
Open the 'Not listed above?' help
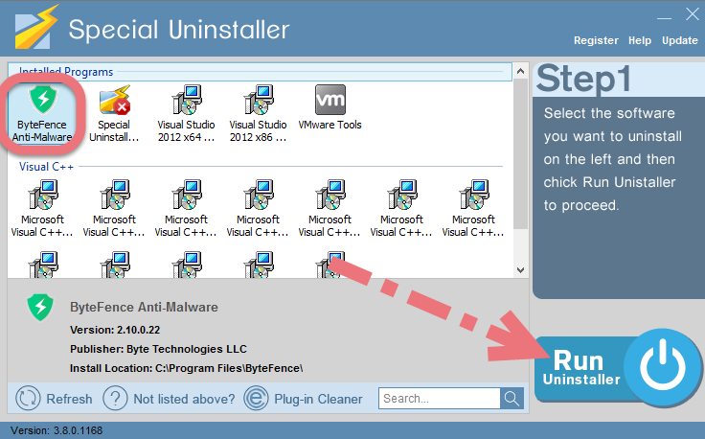(169, 399)
